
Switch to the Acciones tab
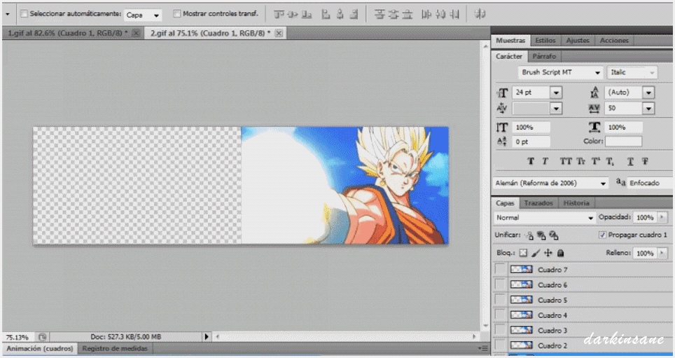[614, 41]
